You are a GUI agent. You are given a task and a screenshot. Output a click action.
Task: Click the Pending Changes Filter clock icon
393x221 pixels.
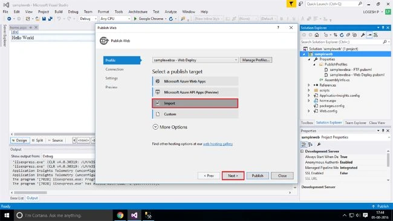[326, 35]
